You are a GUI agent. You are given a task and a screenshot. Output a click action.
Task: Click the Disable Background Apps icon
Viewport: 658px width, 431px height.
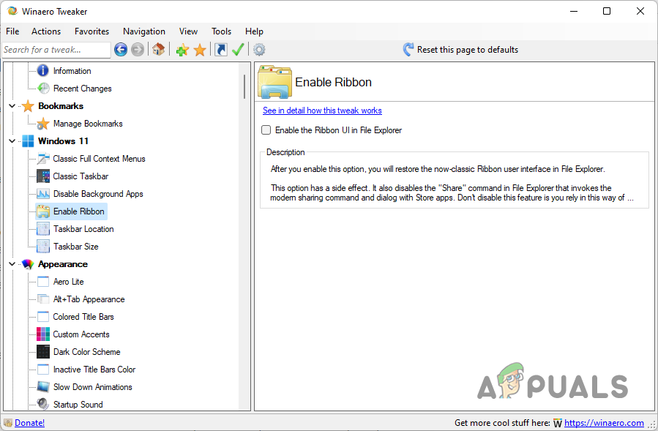pos(42,194)
